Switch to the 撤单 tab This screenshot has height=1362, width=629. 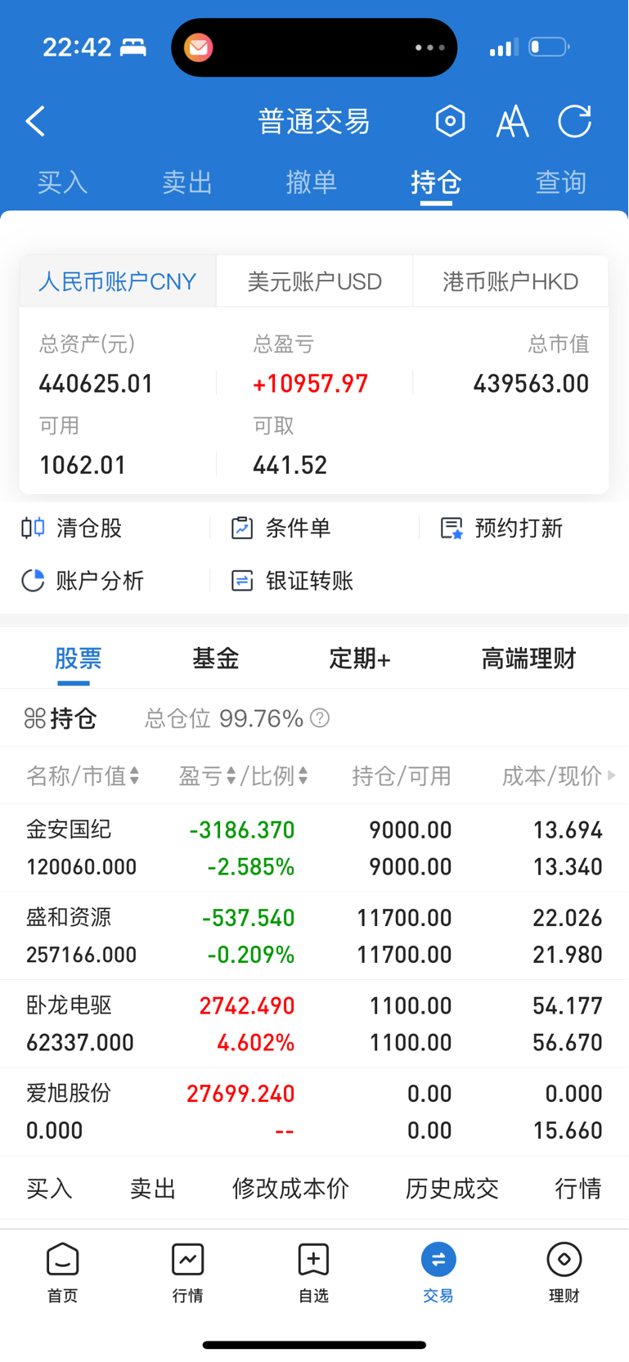[312, 182]
